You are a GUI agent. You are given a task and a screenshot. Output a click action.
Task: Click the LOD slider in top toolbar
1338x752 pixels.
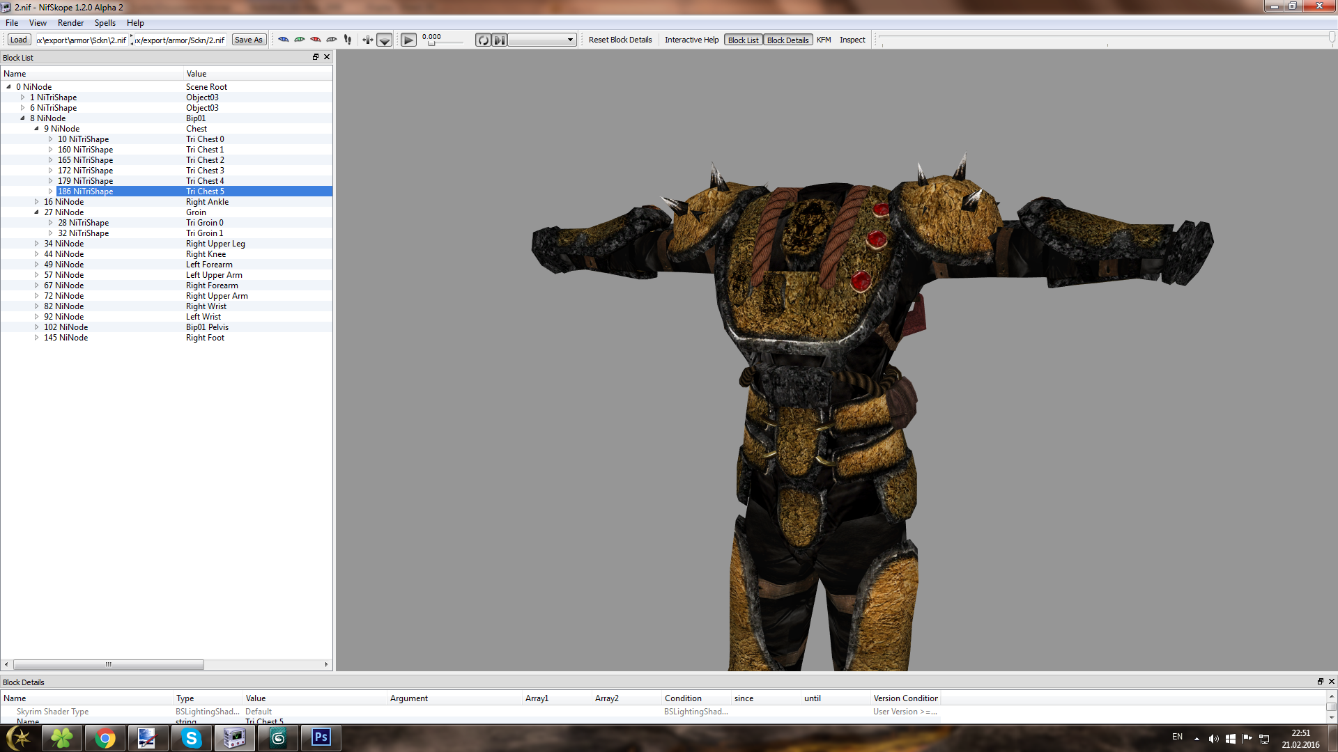(1107, 39)
